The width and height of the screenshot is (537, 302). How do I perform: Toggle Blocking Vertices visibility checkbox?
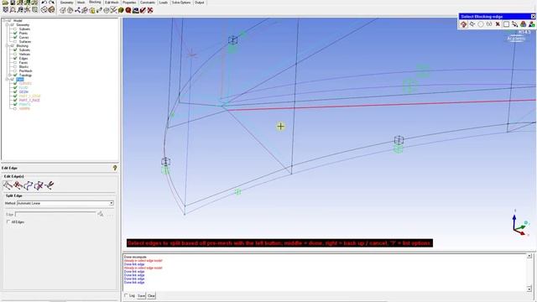(x=15, y=54)
